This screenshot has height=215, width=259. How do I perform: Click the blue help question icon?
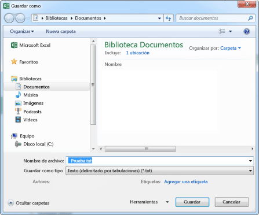pos(247,31)
